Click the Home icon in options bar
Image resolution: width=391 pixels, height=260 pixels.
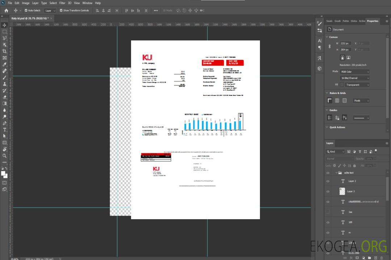pos(6,10)
